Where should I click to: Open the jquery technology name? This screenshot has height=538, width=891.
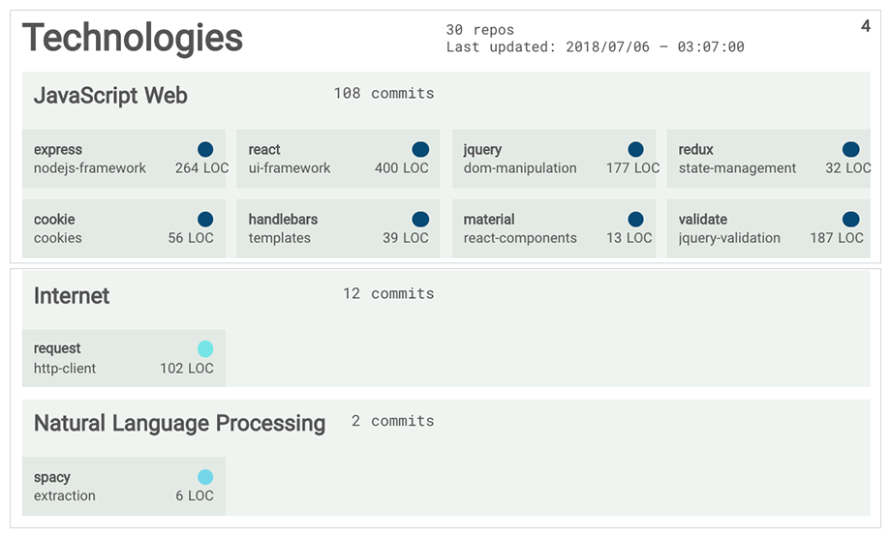[x=482, y=150]
